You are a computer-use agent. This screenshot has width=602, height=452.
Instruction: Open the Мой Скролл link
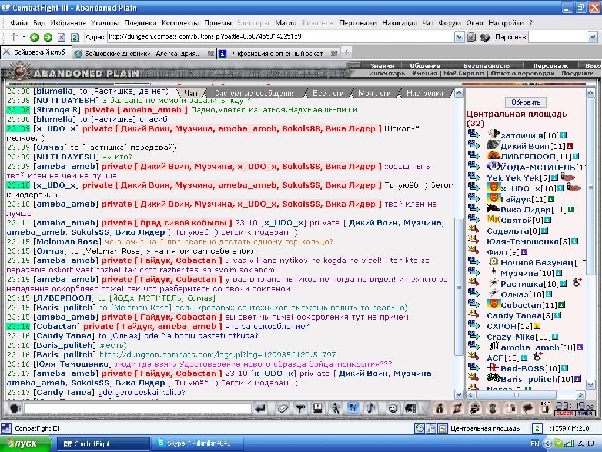464,73
